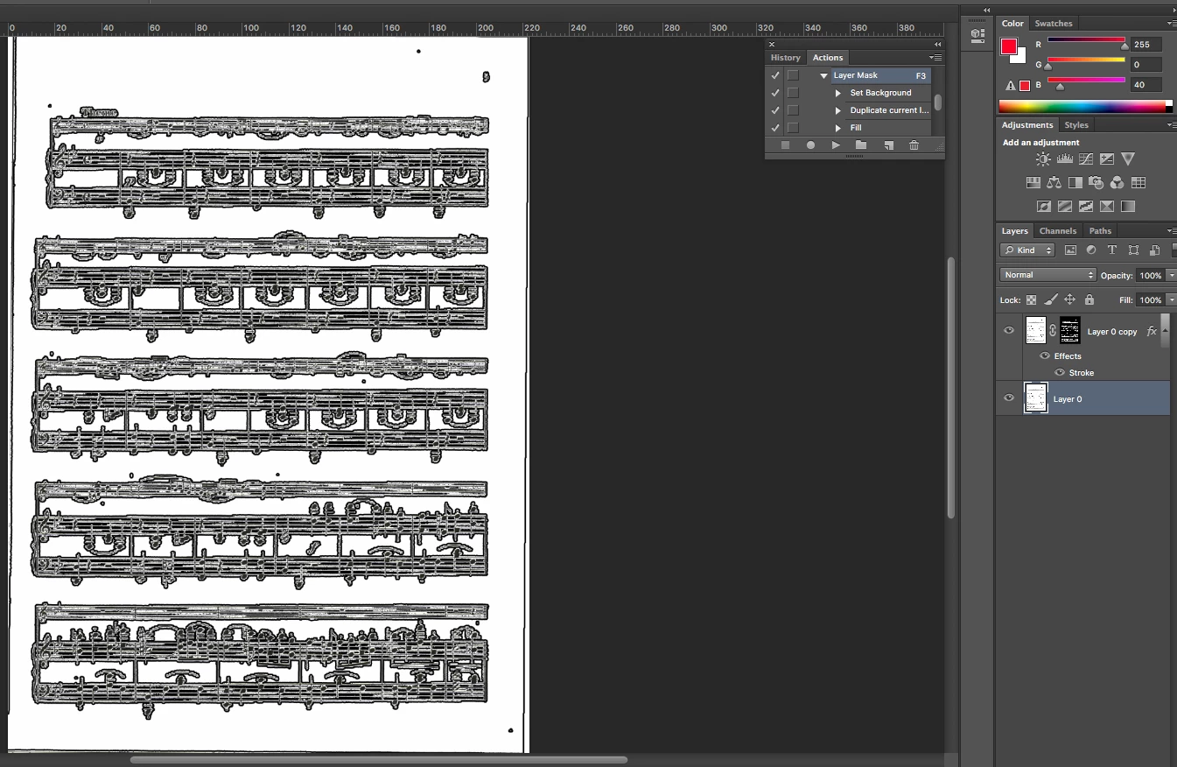Switch to the History tab
The image size is (1177, 767).
(785, 58)
